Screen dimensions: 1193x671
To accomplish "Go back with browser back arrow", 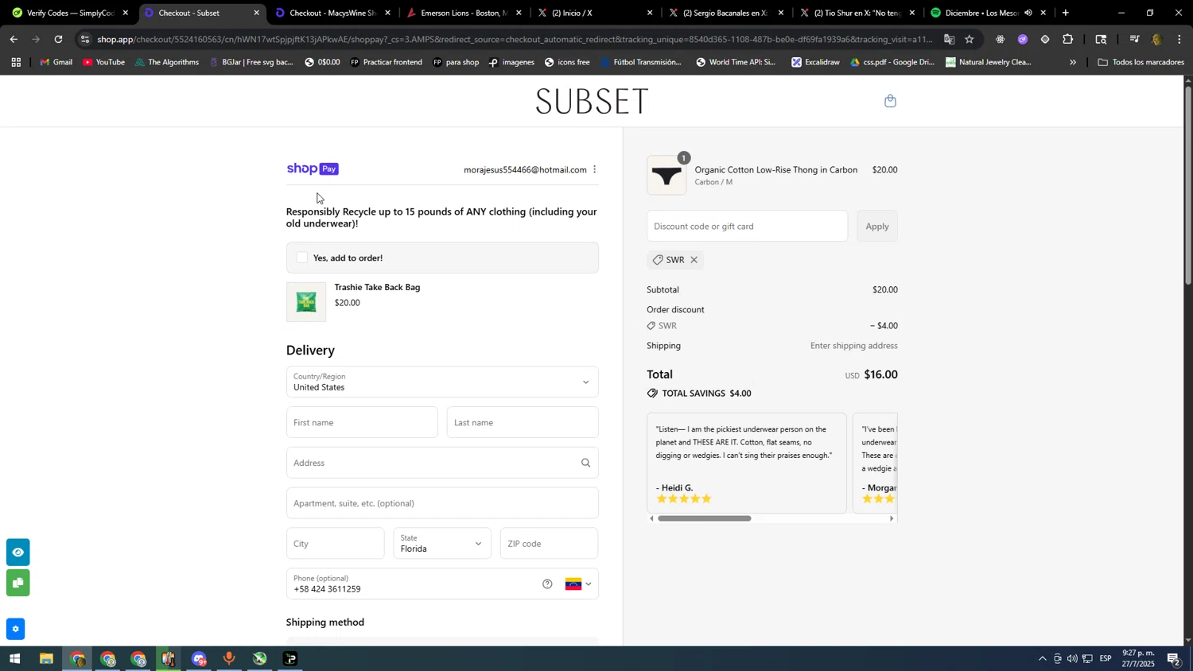I will coord(14,39).
